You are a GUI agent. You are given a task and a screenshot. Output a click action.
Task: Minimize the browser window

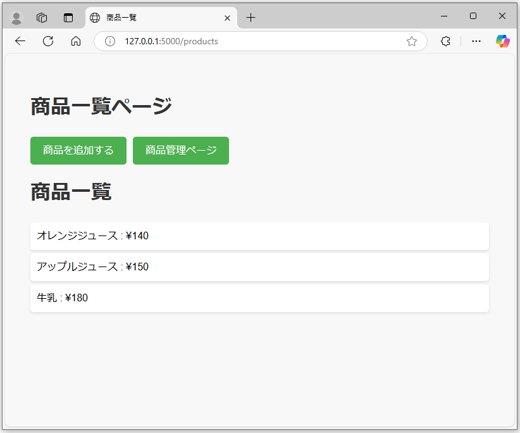pyautogui.click(x=444, y=16)
